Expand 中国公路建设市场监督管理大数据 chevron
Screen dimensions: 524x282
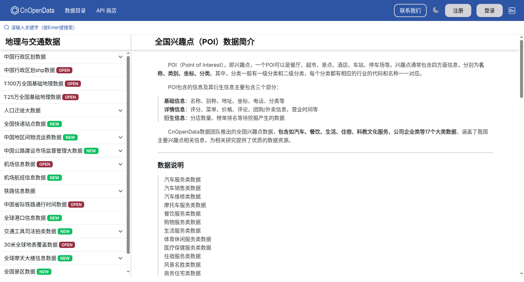coord(121,151)
